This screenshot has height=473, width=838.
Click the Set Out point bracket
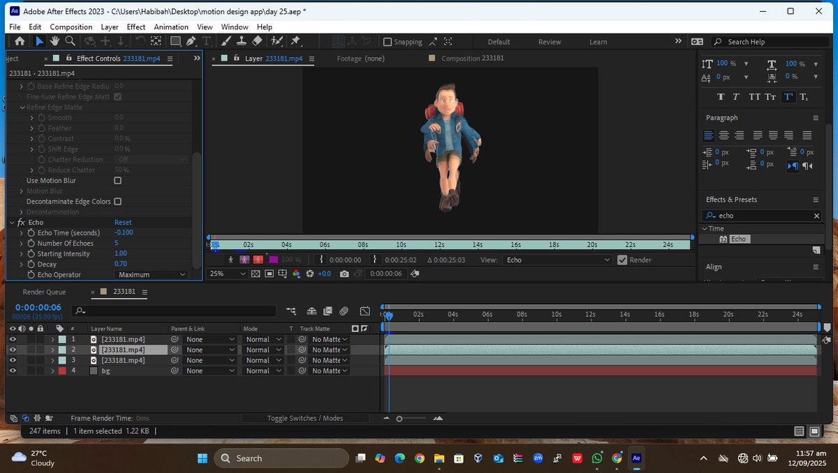coord(375,260)
